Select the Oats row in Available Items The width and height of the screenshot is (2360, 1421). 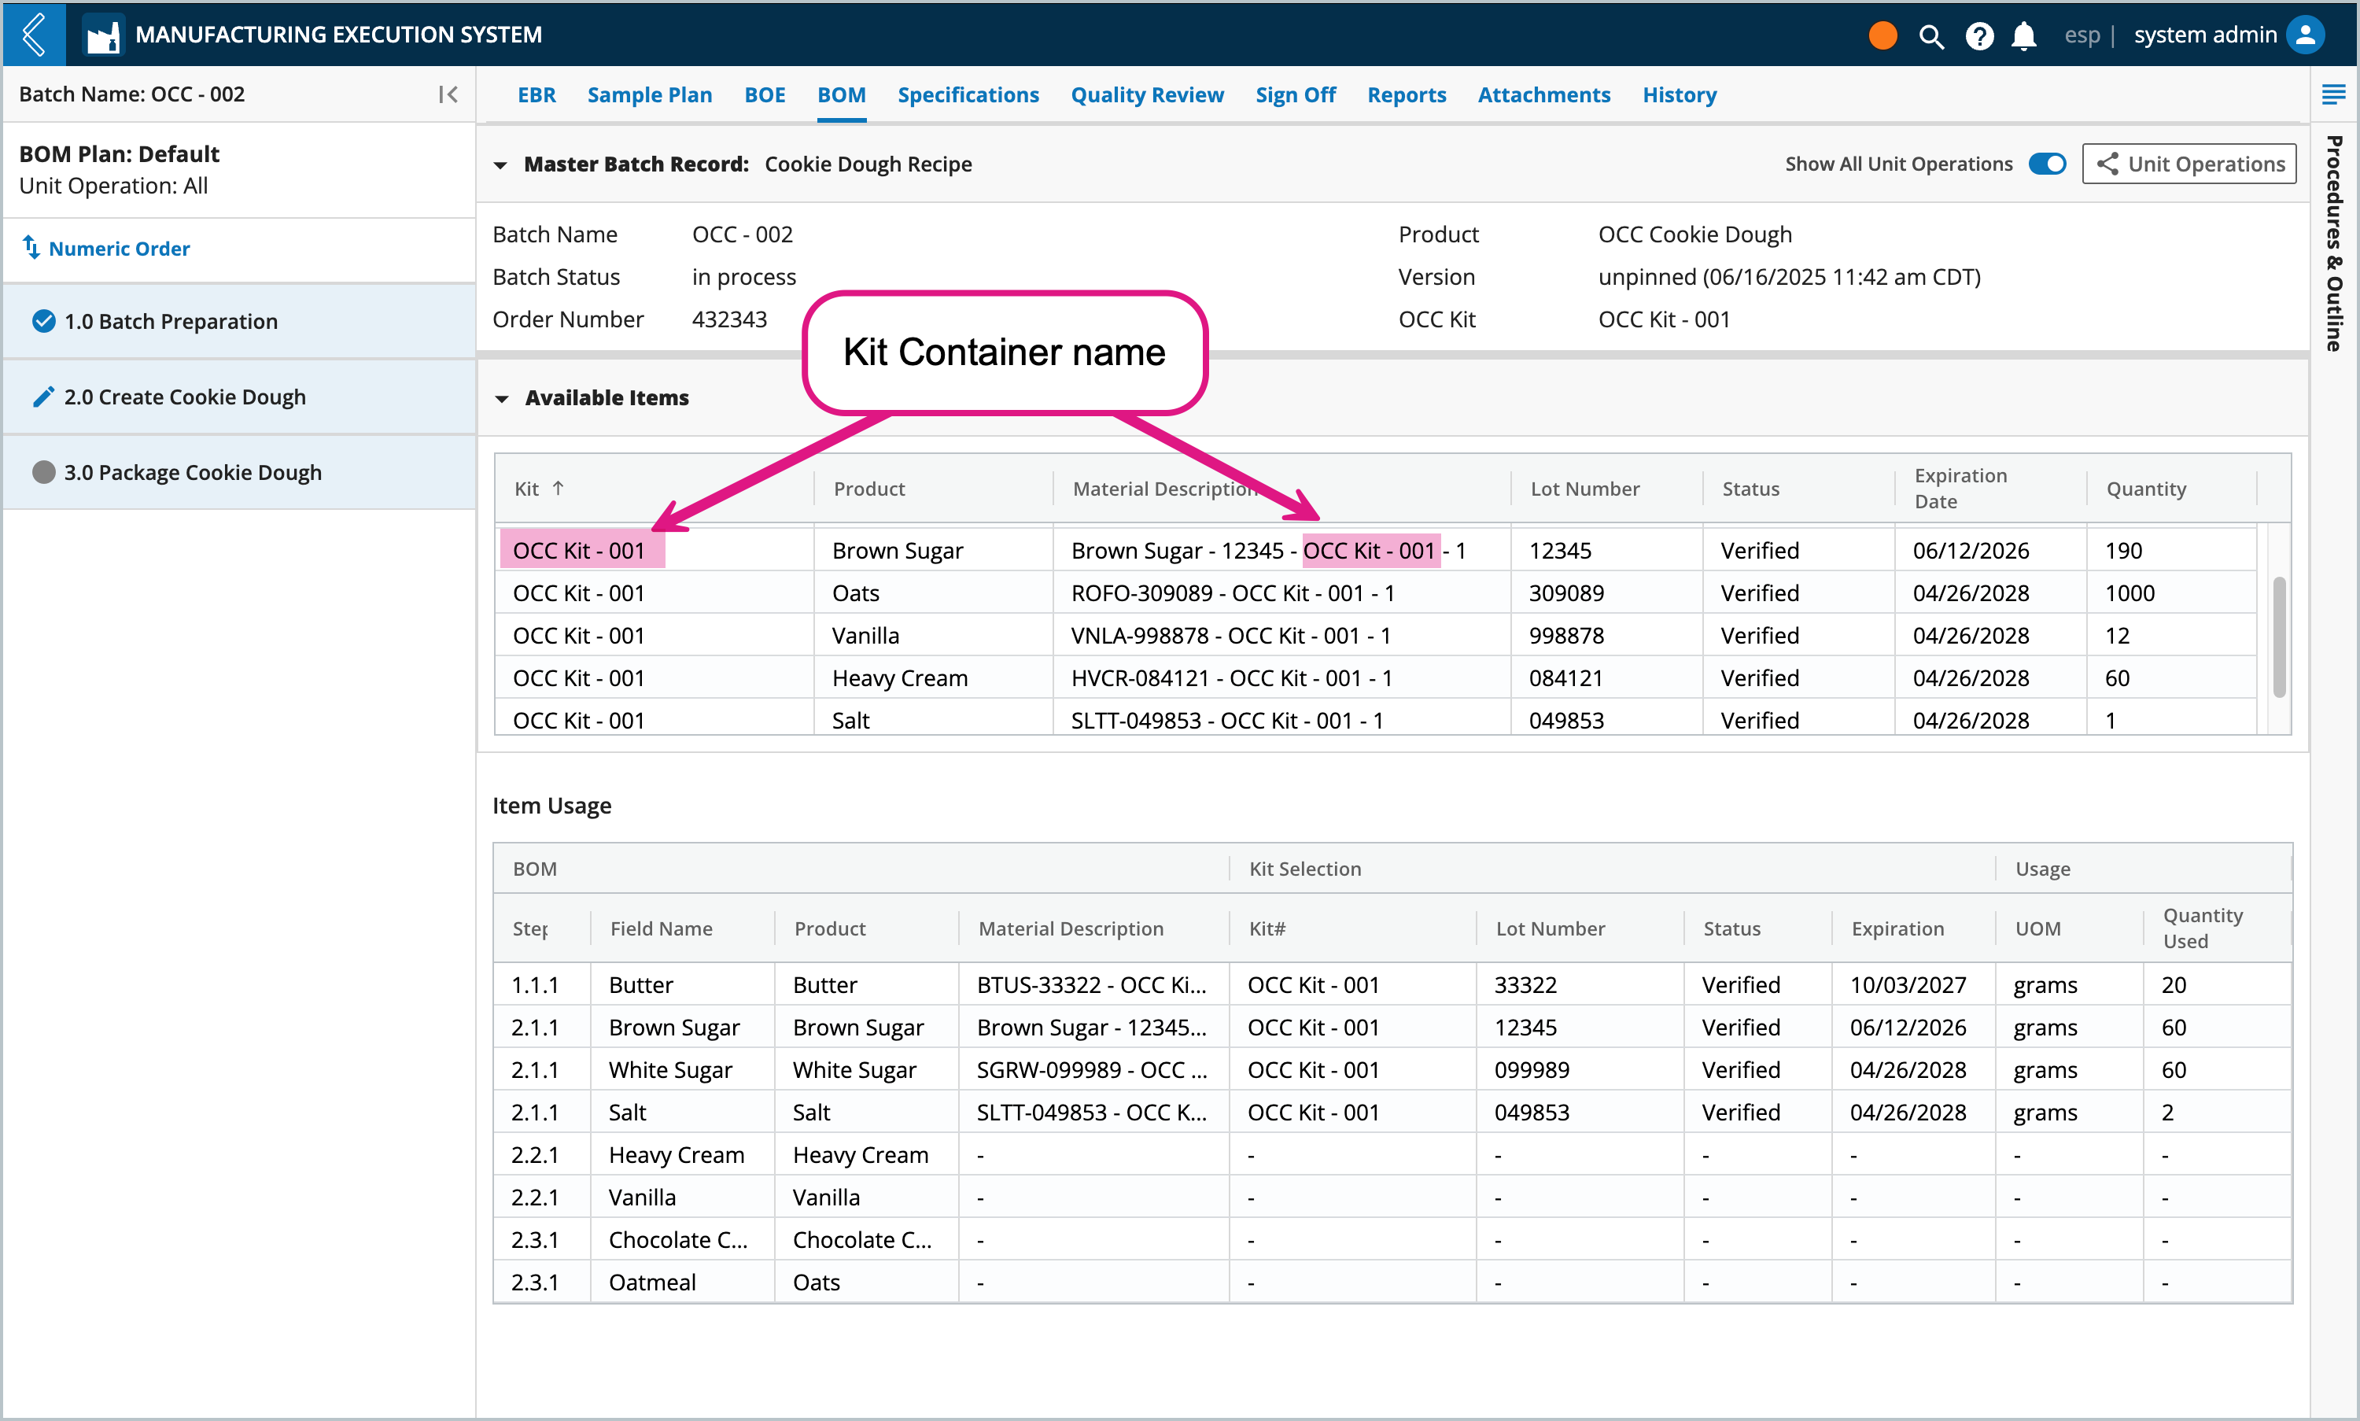[1376, 592]
